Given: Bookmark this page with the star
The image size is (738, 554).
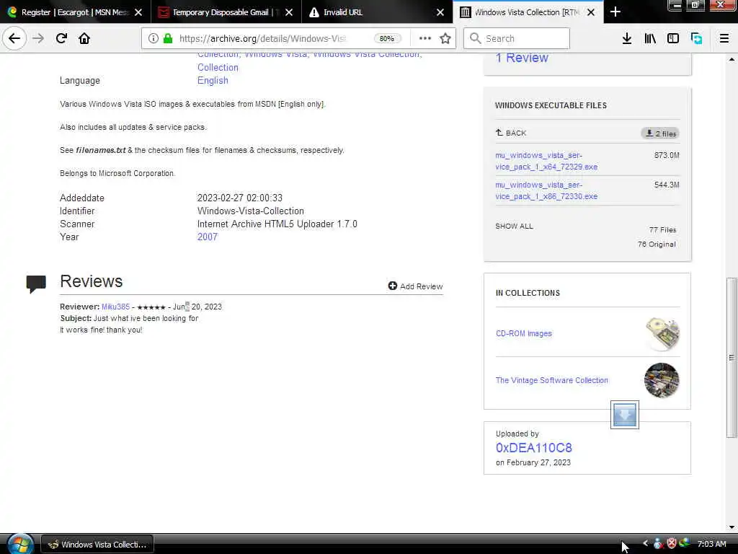Looking at the screenshot, I should [x=445, y=38].
